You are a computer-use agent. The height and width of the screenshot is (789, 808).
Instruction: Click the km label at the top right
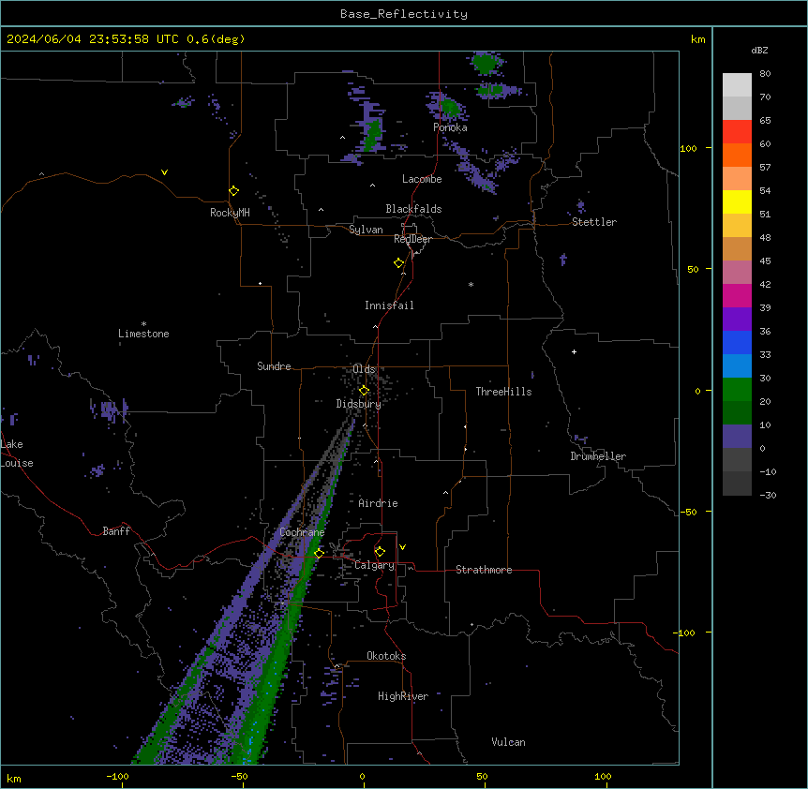[697, 39]
